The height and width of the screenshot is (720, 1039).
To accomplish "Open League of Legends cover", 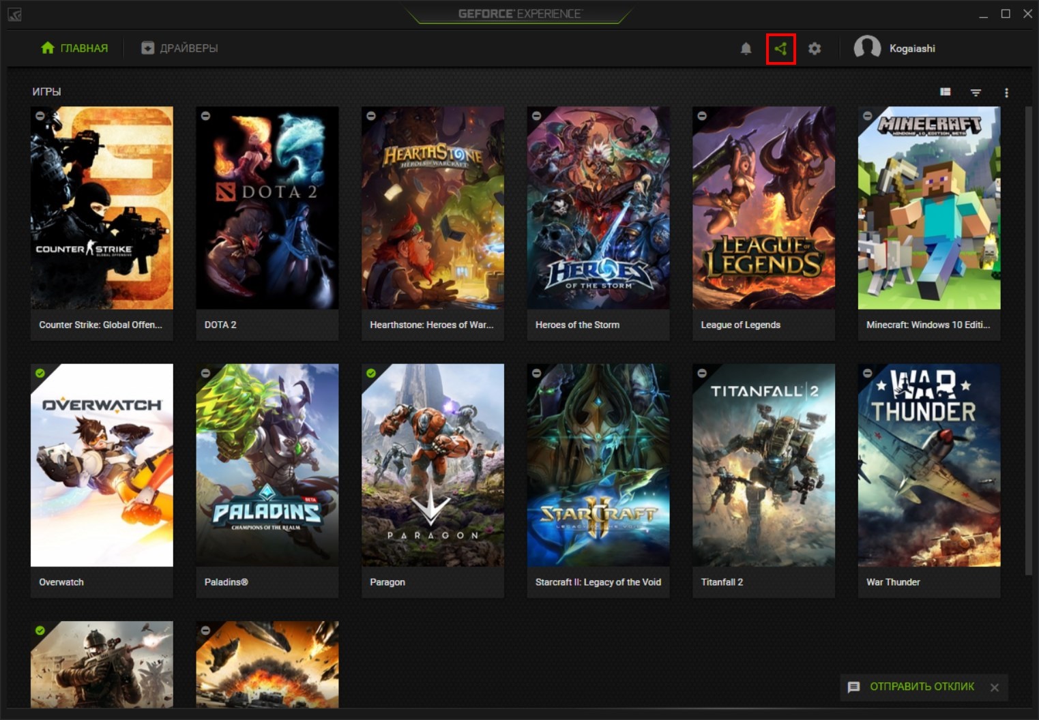I will point(763,208).
